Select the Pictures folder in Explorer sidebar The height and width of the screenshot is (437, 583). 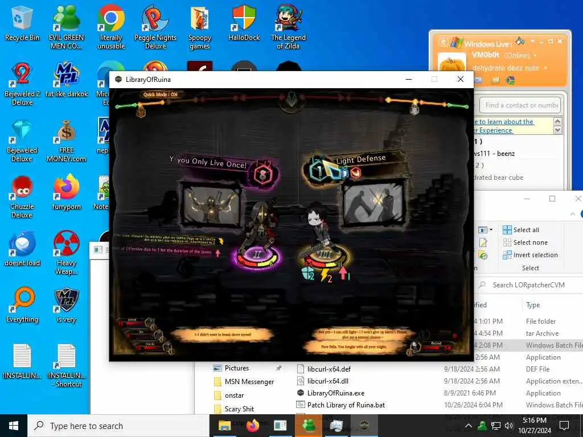point(236,368)
